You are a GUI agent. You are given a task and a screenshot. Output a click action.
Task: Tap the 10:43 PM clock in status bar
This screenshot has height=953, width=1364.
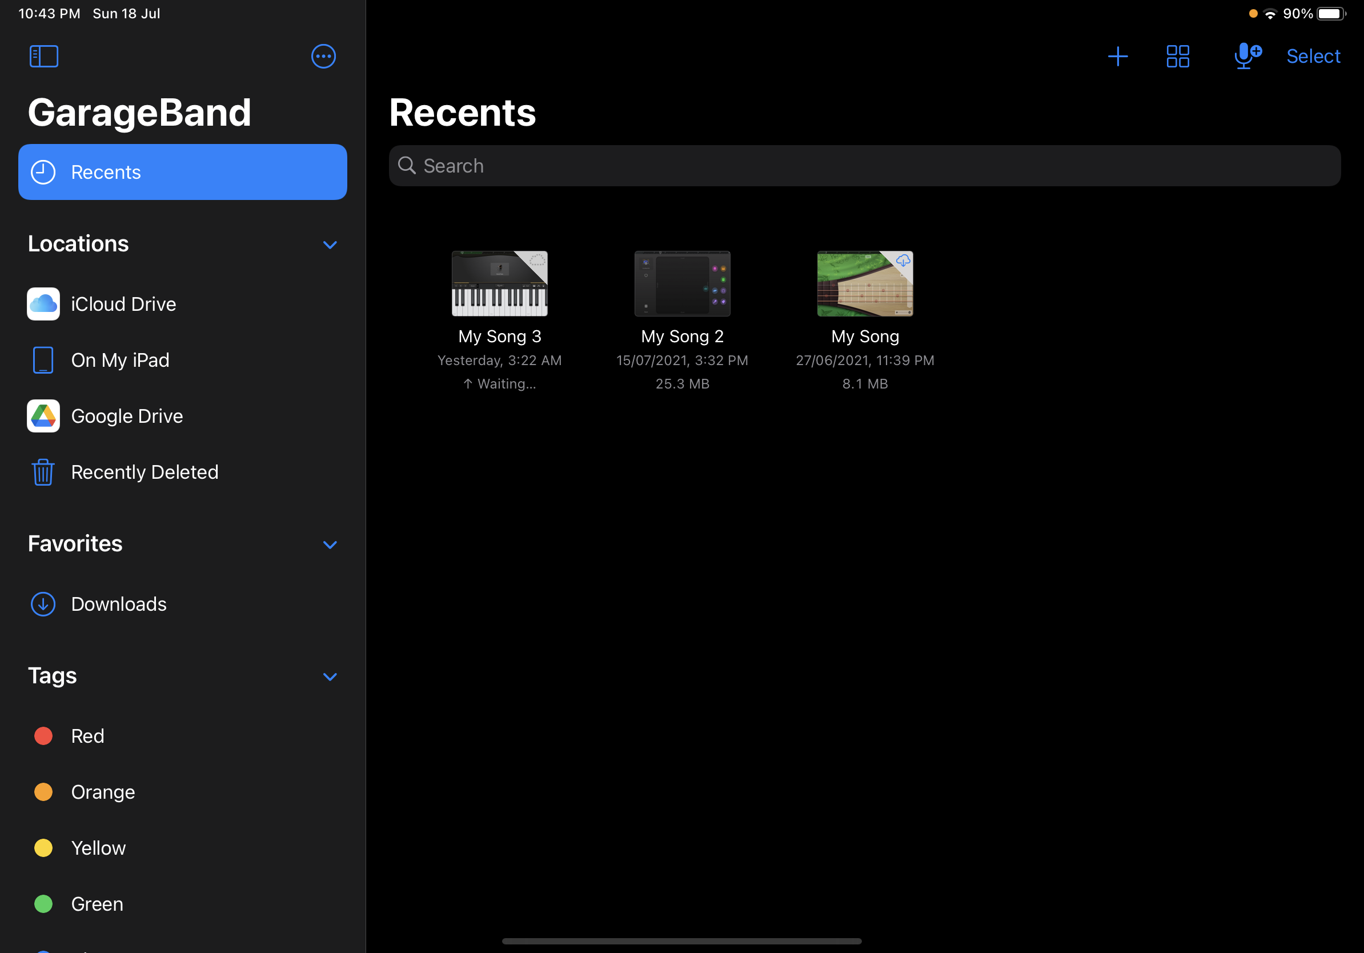49,14
